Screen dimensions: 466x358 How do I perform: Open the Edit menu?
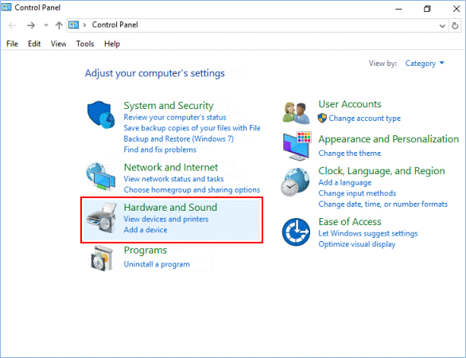click(x=34, y=44)
